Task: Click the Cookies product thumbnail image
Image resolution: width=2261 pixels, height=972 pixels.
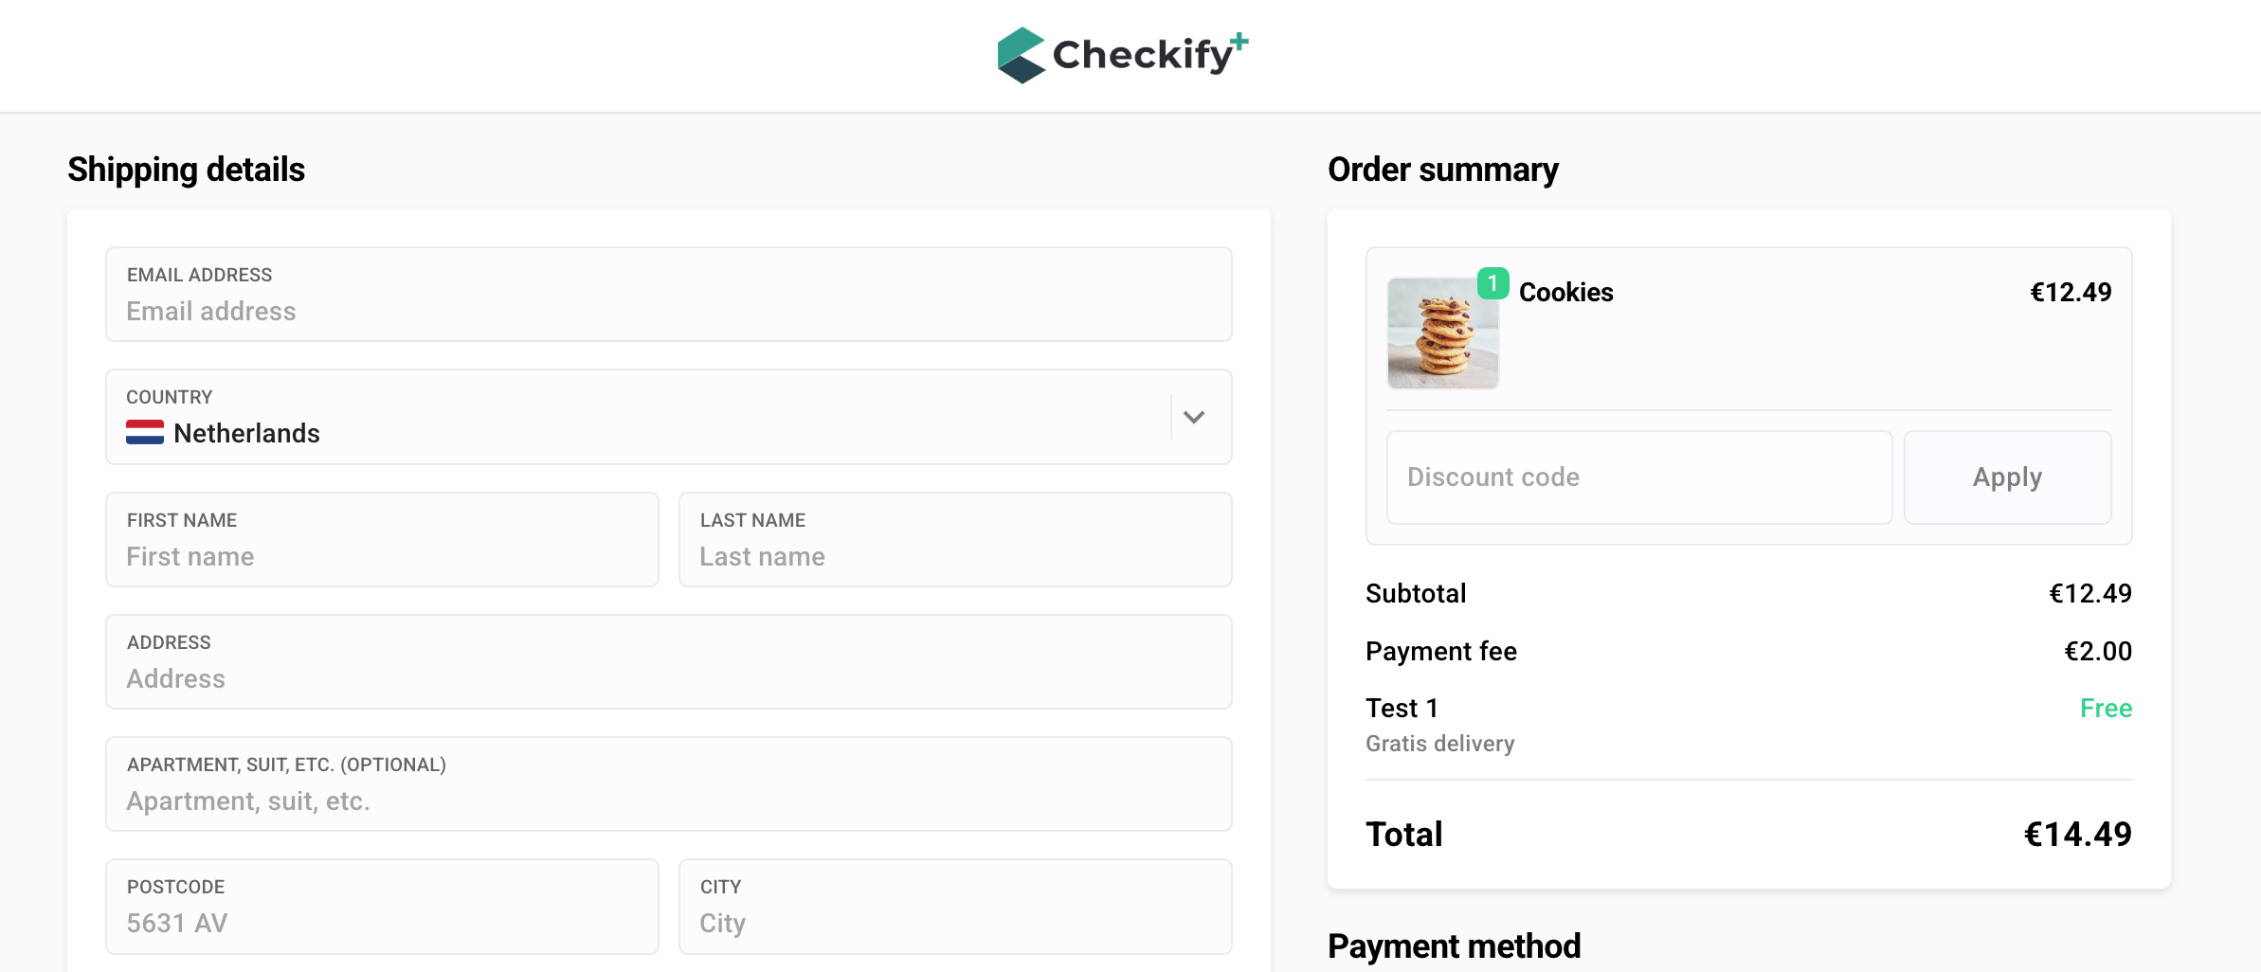Action: (1442, 333)
